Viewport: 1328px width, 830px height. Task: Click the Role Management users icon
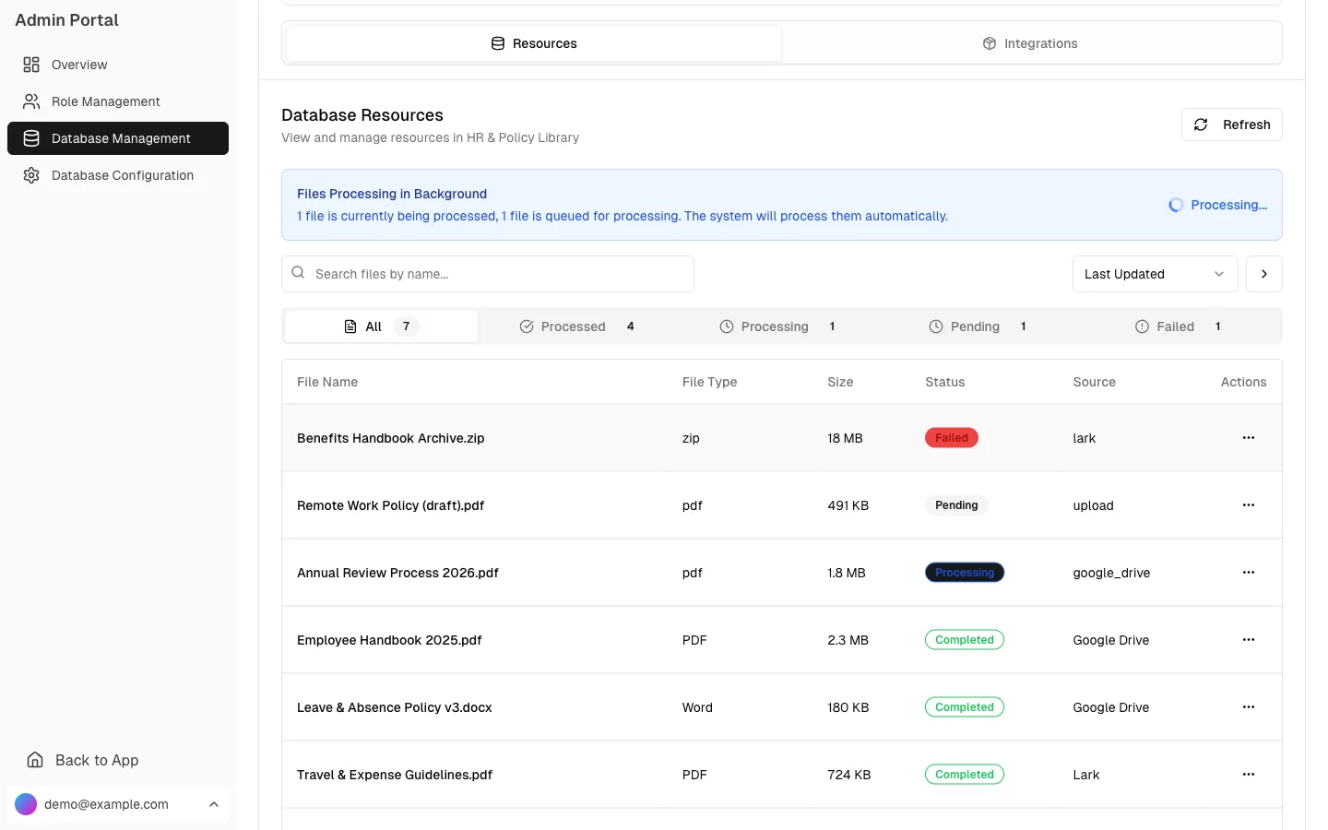click(x=31, y=101)
